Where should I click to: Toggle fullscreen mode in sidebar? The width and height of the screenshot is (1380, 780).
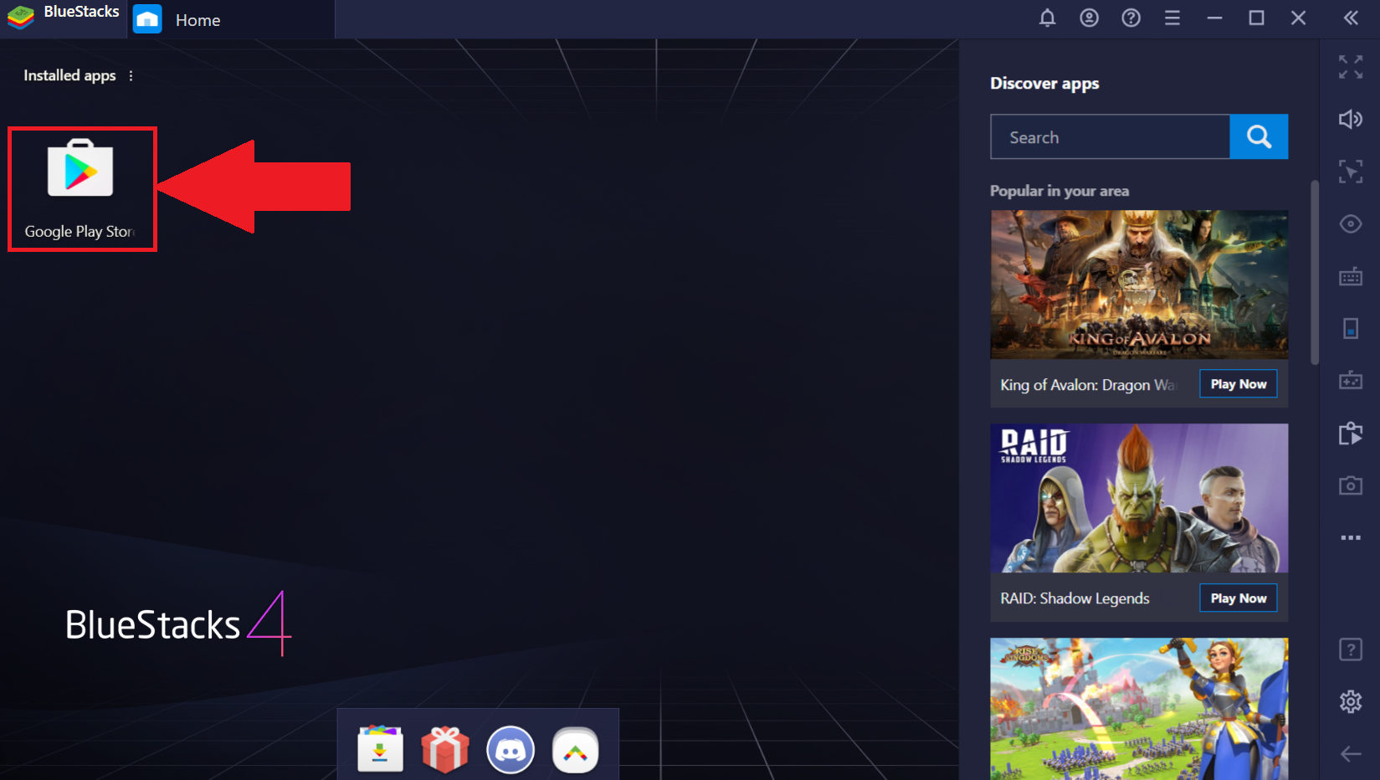tap(1351, 67)
